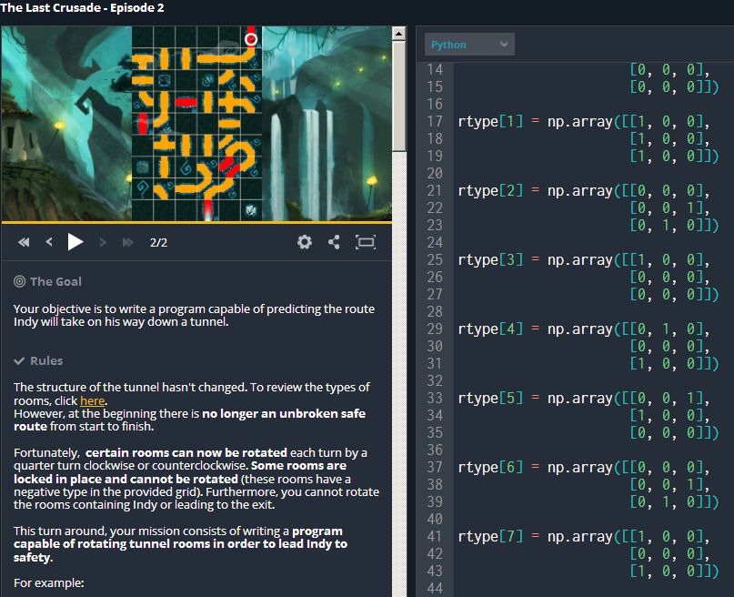Step back one frame in the replay
Image resolution: width=734 pixels, height=597 pixels.
pos(49,242)
